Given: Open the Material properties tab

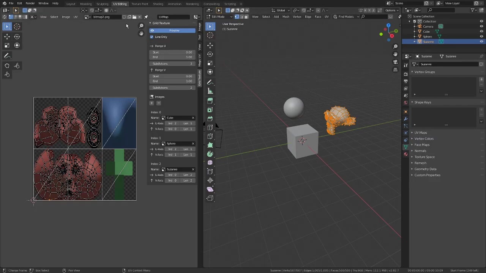Looking at the screenshot, I should pos(406,154).
